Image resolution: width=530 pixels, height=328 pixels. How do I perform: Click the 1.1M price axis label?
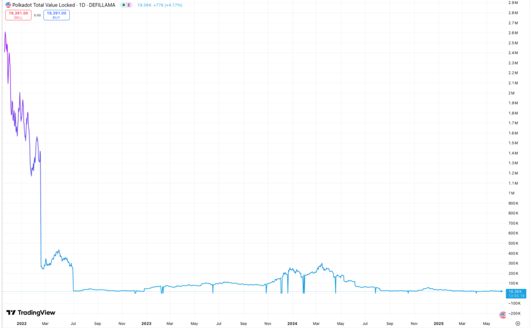pyautogui.click(x=513, y=183)
